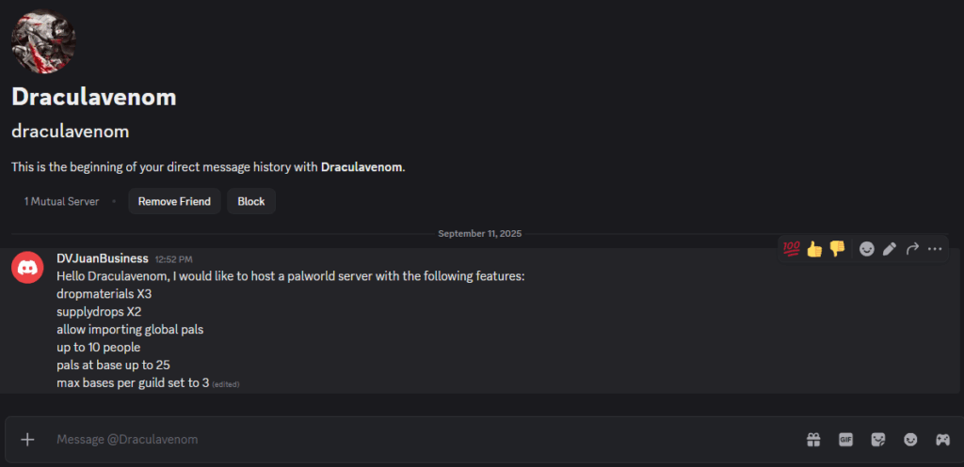Image resolution: width=964 pixels, height=467 pixels.
Task: Open the Add Reaction emoji picker
Action: coord(867,249)
